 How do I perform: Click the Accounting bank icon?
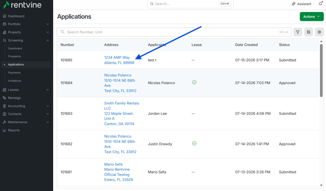pyautogui.click(x=4, y=106)
